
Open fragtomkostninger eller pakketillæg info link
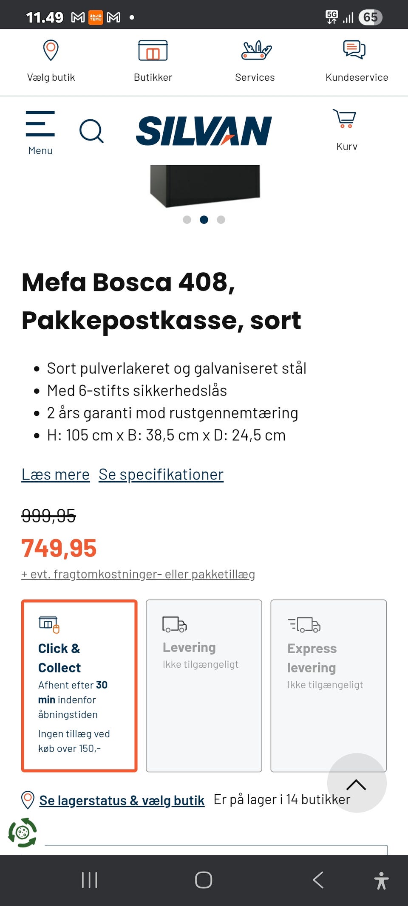pyautogui.click(x=138, y=574)
